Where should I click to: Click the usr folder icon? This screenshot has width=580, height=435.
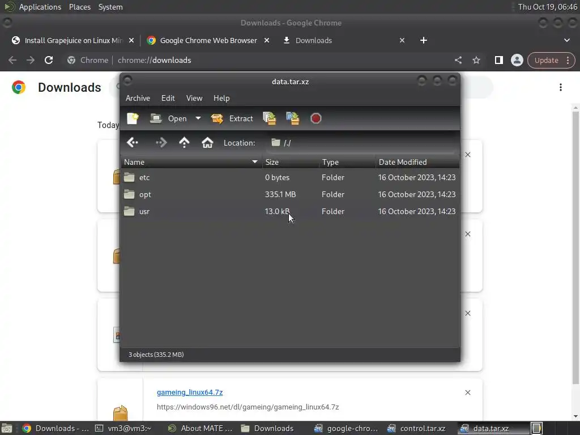[129, 211]
